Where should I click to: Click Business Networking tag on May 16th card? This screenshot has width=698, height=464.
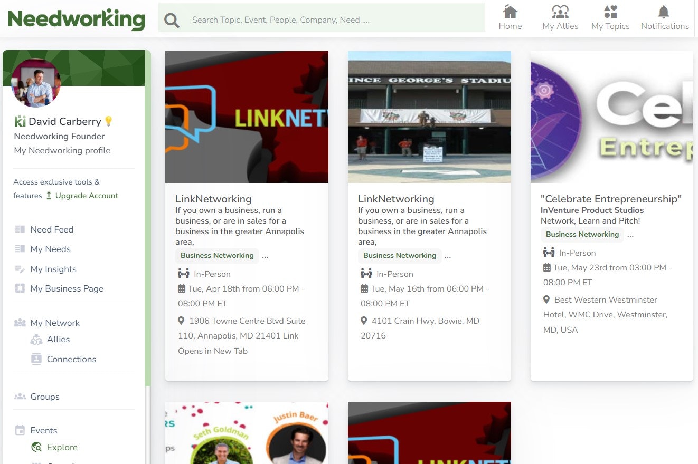click(x=400, y=256)
